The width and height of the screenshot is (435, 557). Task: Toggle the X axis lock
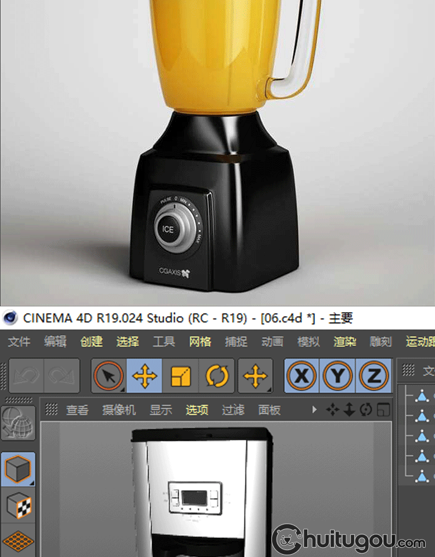(x=302, y=377)
